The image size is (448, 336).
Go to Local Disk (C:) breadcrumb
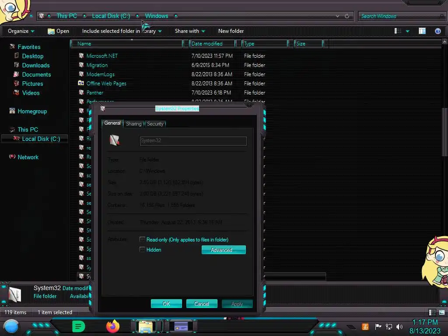111,16
